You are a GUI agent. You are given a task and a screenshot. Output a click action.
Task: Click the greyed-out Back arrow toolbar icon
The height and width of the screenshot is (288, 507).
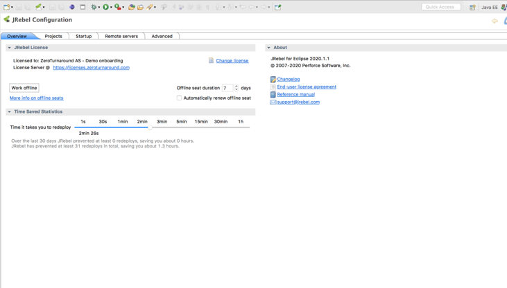252,7
